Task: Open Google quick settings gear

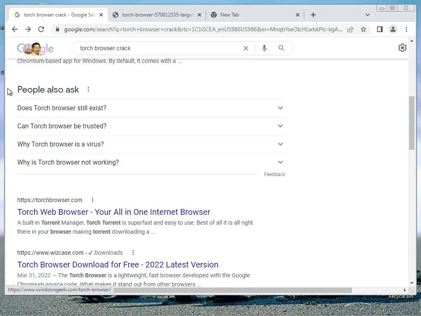Action: (x=402, y=48)
